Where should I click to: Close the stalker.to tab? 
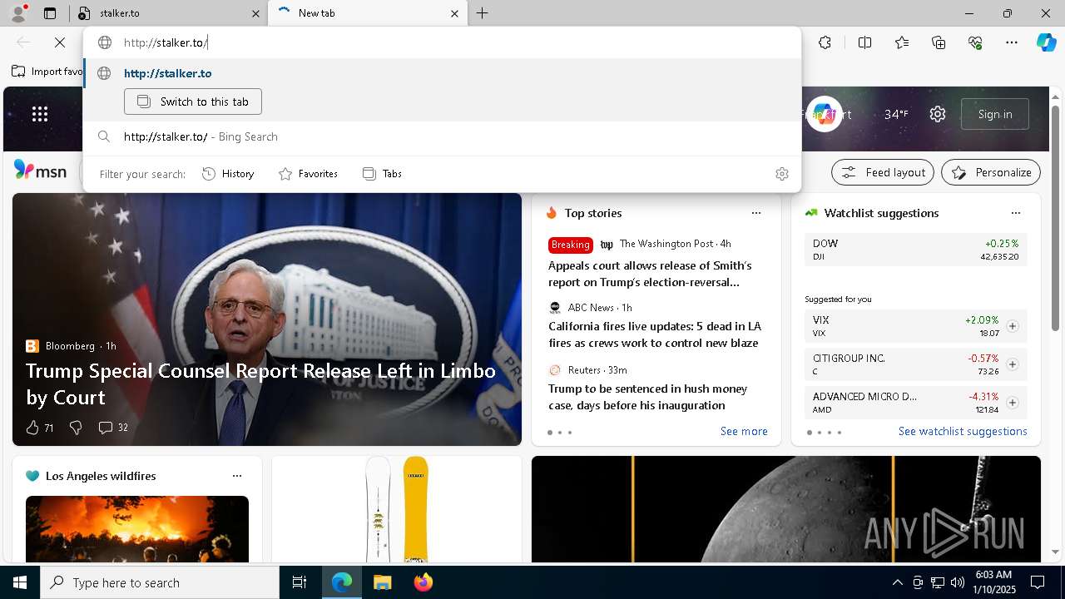tap(255, 13)
